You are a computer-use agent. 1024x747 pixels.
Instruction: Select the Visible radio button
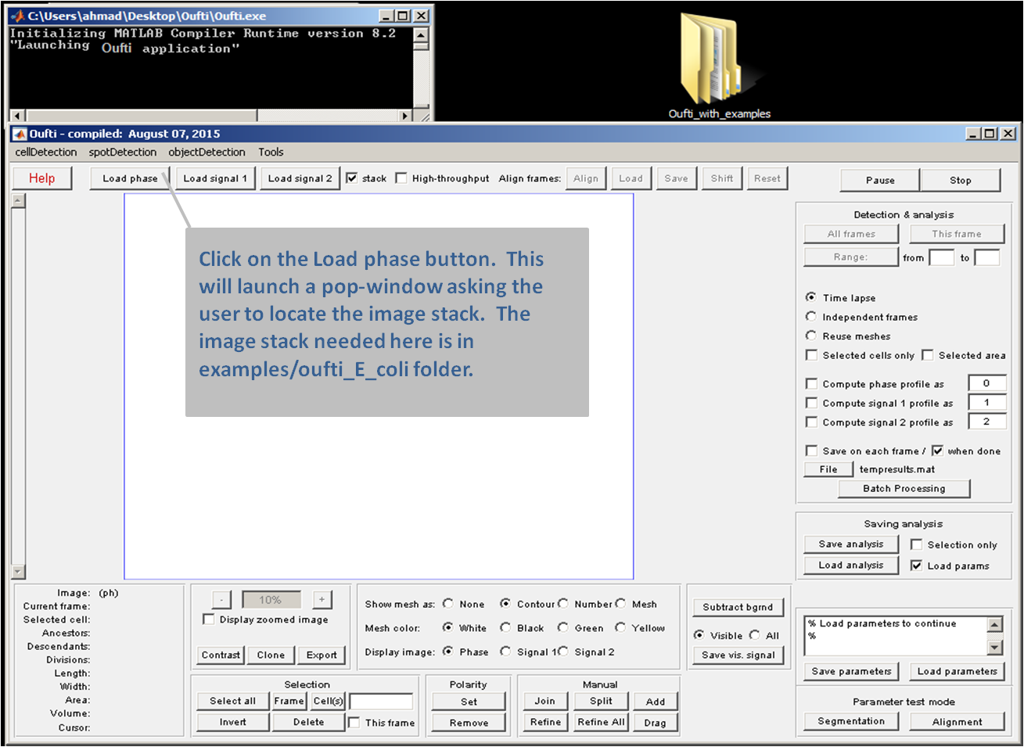699,635
